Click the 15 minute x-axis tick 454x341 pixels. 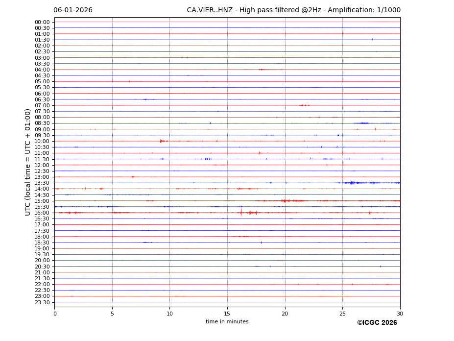coord(227,314)
